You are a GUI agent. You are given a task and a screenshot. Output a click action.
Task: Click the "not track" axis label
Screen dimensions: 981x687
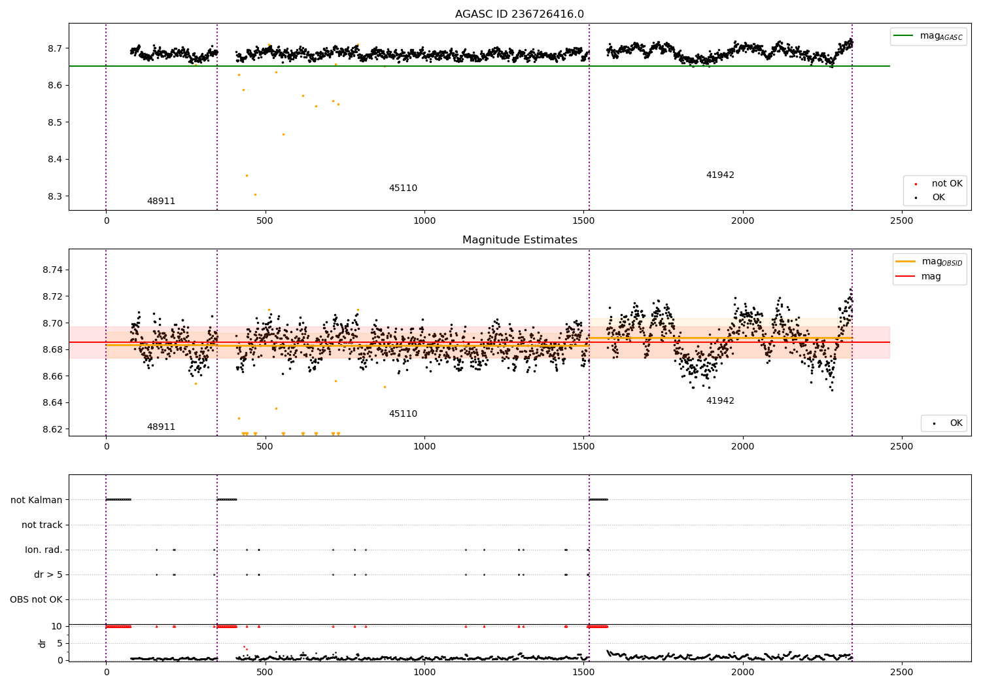click(42, 525)
